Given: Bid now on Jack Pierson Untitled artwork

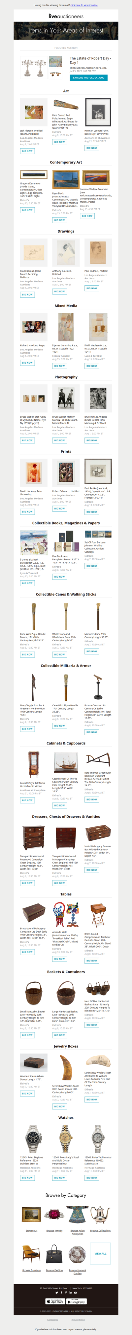Looking at the screenshot, I should click(x=27, y=151).
